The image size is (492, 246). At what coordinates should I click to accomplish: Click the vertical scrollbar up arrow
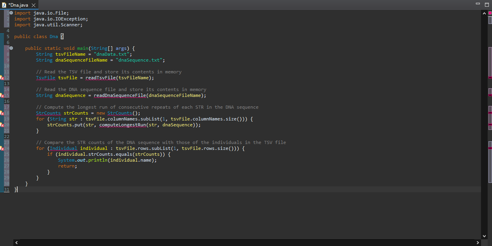(484, 13)
